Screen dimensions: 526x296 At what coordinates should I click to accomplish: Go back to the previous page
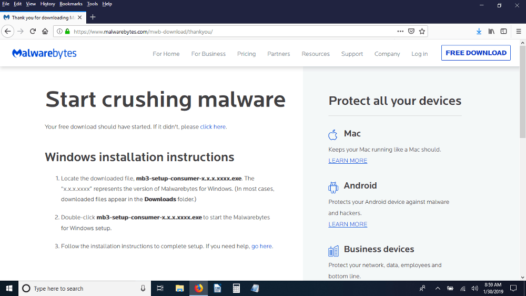pyautogui.click(x=8, y=32)
